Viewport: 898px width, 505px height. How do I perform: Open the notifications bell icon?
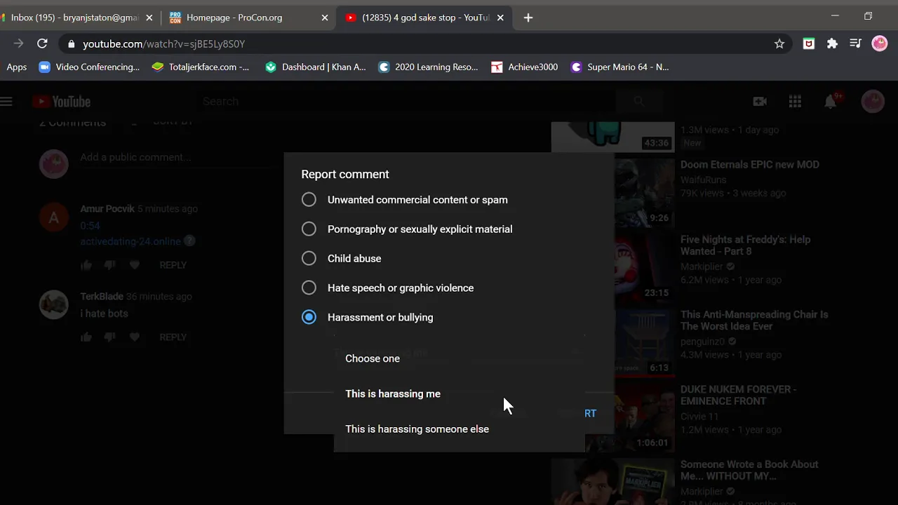click(831, 102)
